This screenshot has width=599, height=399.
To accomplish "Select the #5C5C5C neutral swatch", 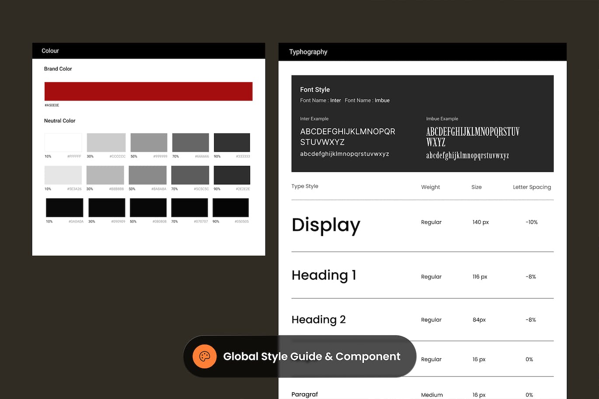I will click(190, 175).
